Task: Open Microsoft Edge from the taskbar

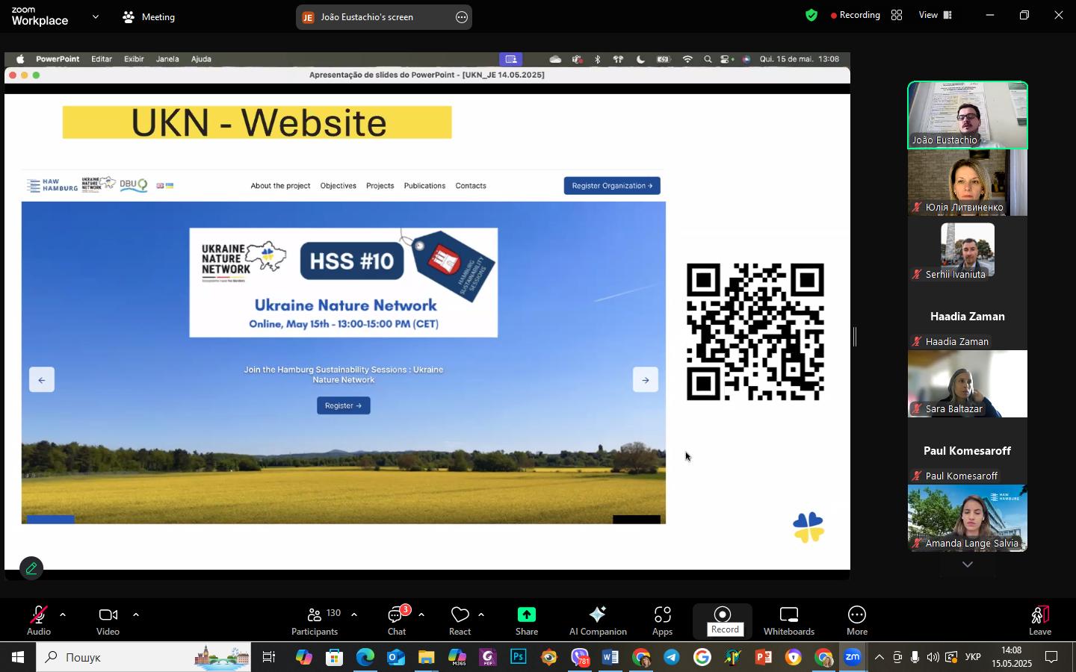Action: coord(365,658)
